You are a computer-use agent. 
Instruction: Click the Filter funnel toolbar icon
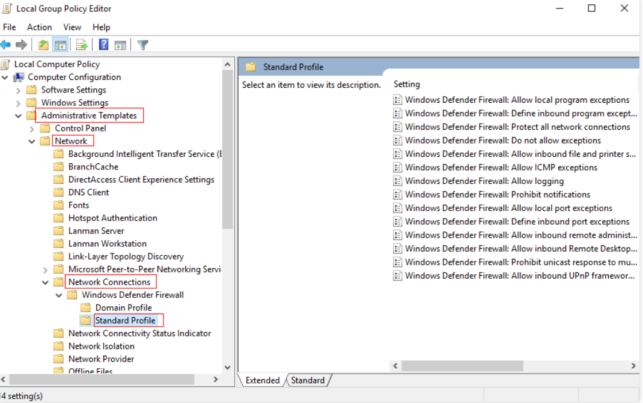point(142,45)
